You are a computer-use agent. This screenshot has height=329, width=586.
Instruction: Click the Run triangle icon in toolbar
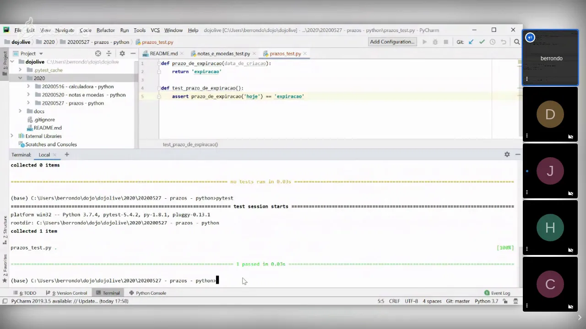point(424,42)
